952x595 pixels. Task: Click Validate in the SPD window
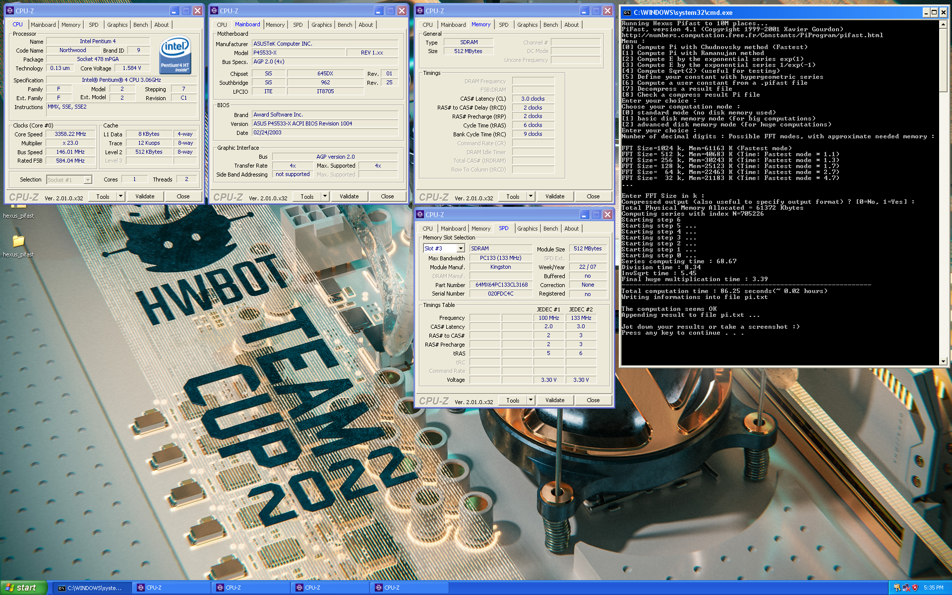click(x=555, y=400)
